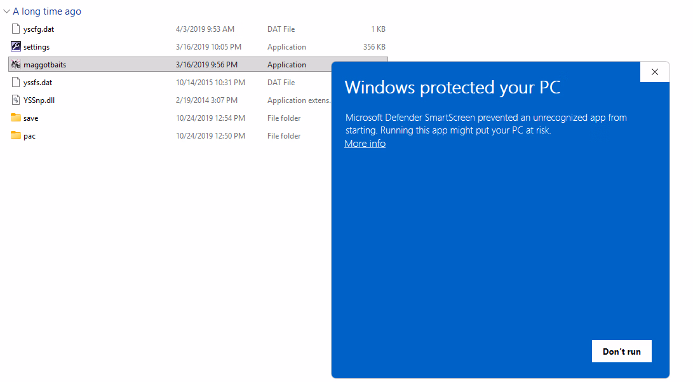Close the SmartScreen dialog
The image size is (693, 382).
coord(654,72)
